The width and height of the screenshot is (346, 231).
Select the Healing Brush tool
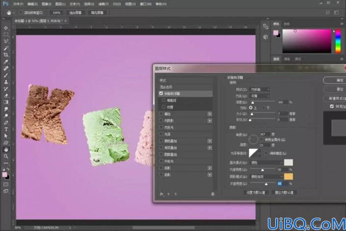6,68
